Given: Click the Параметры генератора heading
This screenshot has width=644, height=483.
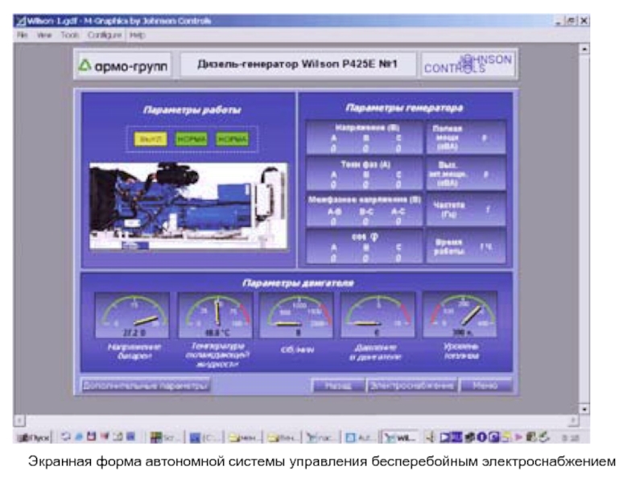Looking at the screenshot, I should point(405,108).
